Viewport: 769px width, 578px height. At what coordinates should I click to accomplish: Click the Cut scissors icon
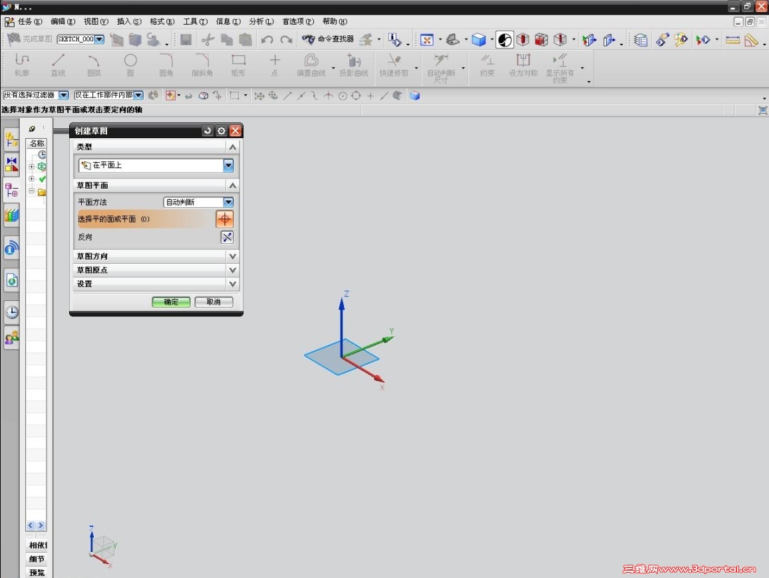click(x=208, y=40)
